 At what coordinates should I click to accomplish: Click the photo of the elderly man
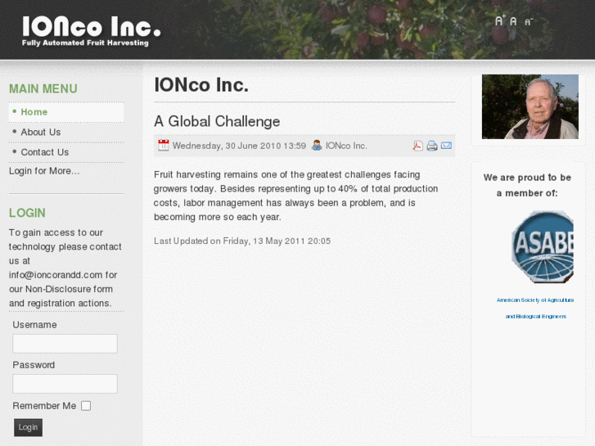tap(530, 106)
